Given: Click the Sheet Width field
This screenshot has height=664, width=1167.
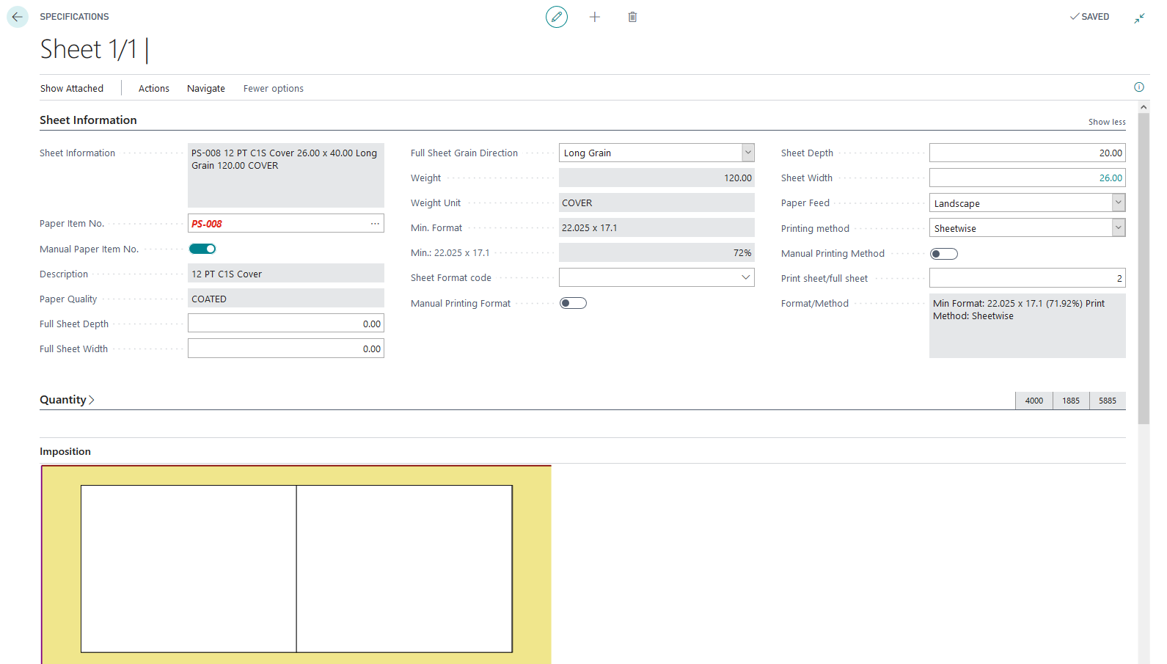Looking at the screenshot, I should coord(1027,178).
